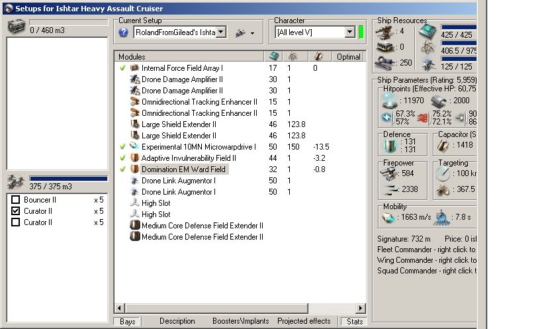Select second Omnidirectional Tracking Enhancer II row
This screenshot has width=540, height=329.
pos(240,113)
